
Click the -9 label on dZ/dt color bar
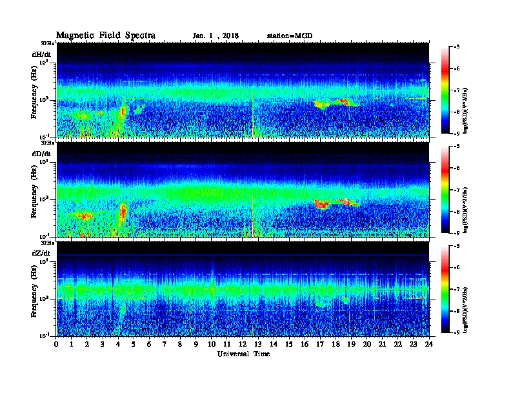point(456,332)
